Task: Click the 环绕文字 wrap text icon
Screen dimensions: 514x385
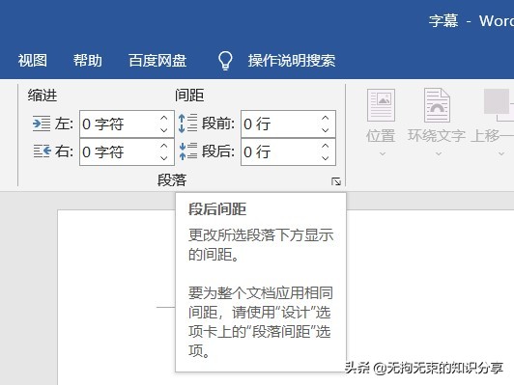Action: (437, 105)
